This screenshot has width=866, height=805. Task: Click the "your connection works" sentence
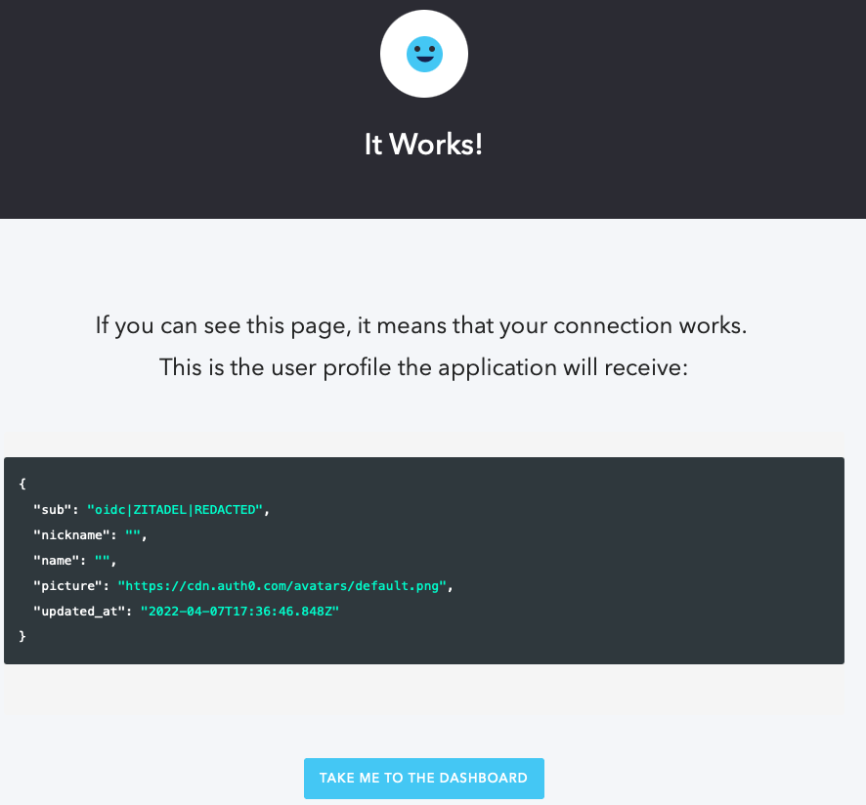click(421, 325)
